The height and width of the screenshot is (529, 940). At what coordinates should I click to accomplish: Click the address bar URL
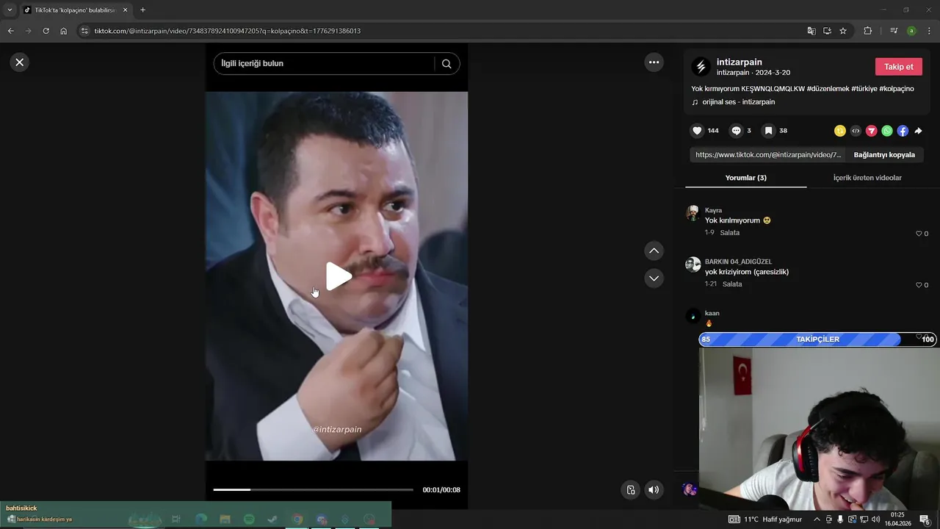pos(228,31)
